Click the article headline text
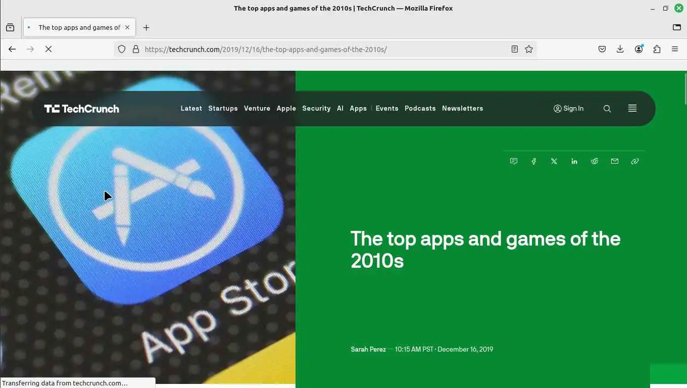The image size is (687, 388). coord(485,250)
